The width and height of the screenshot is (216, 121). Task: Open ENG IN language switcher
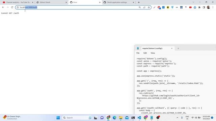pyautogui.click(x=187, y=118)
